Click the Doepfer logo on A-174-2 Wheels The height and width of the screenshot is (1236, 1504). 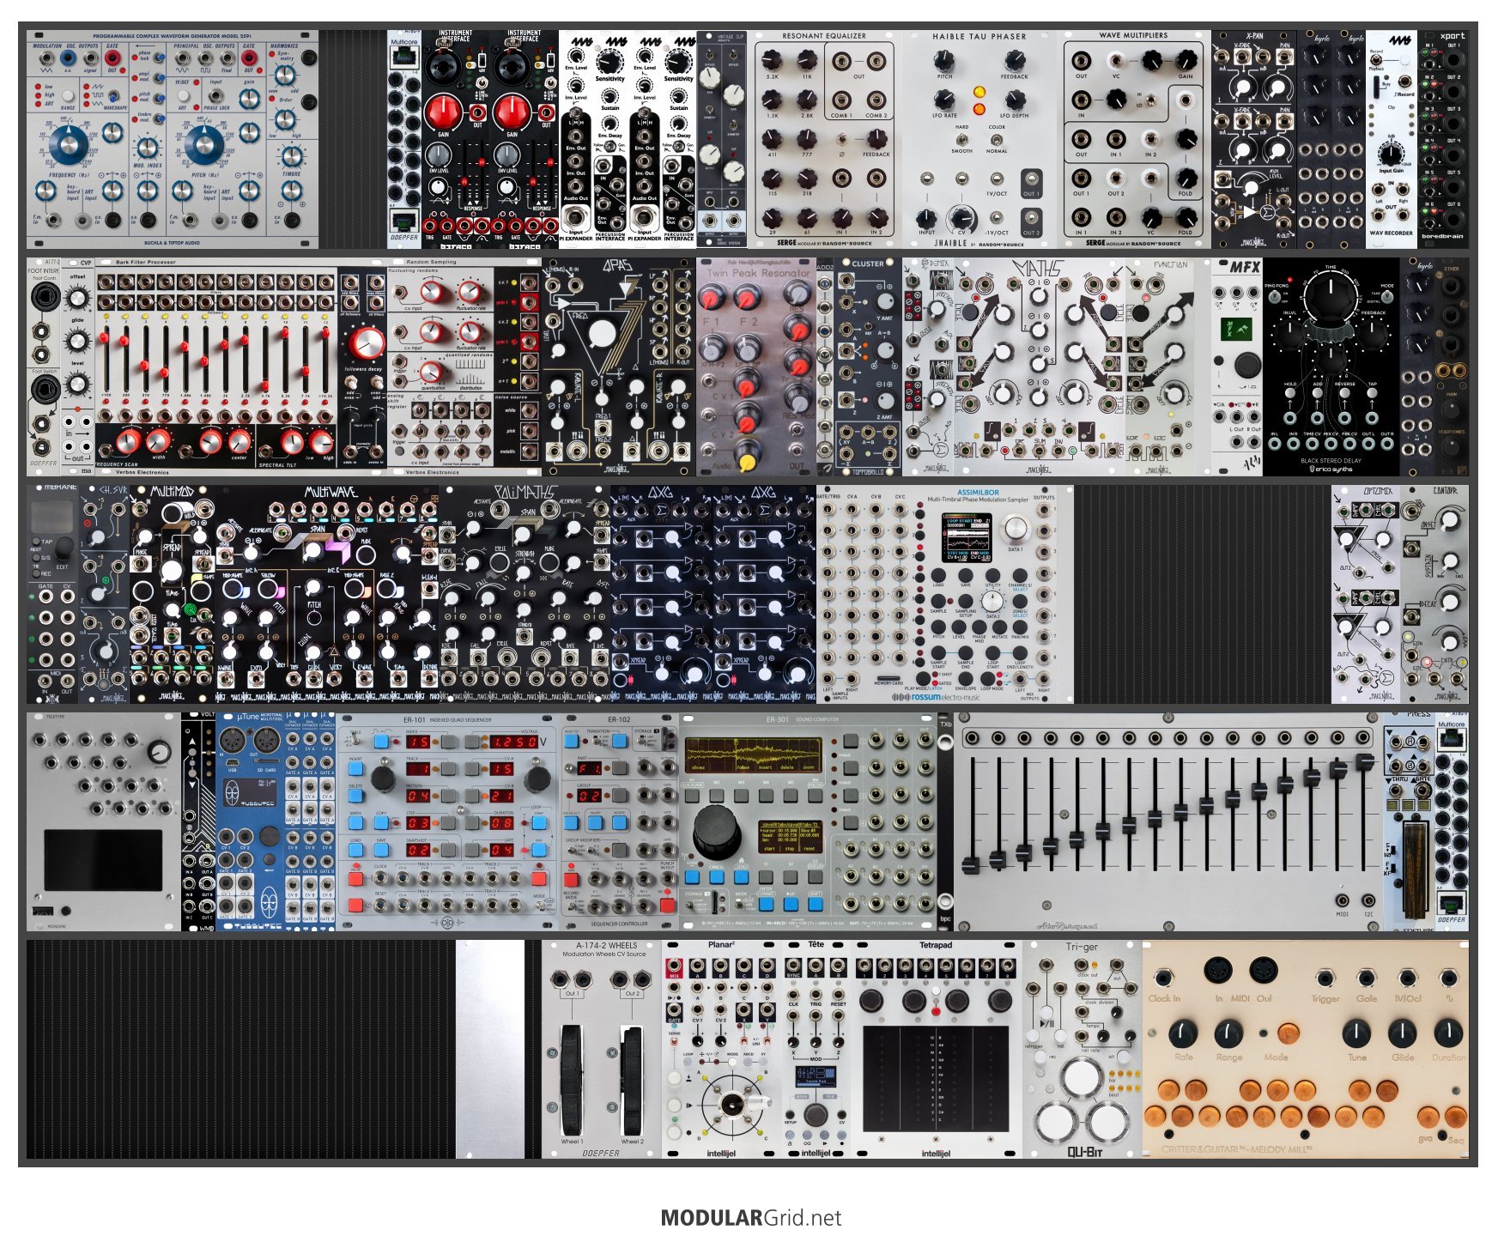click(601, 1153)
